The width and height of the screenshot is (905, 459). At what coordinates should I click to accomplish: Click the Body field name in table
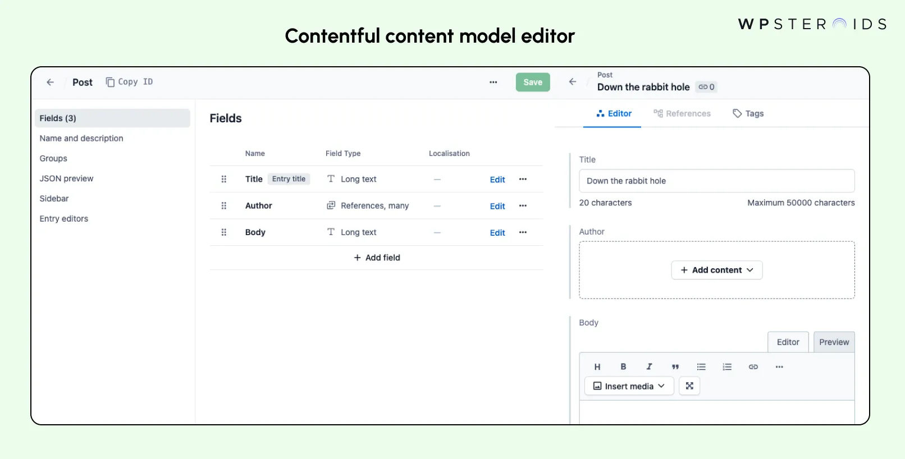[255, 232]
